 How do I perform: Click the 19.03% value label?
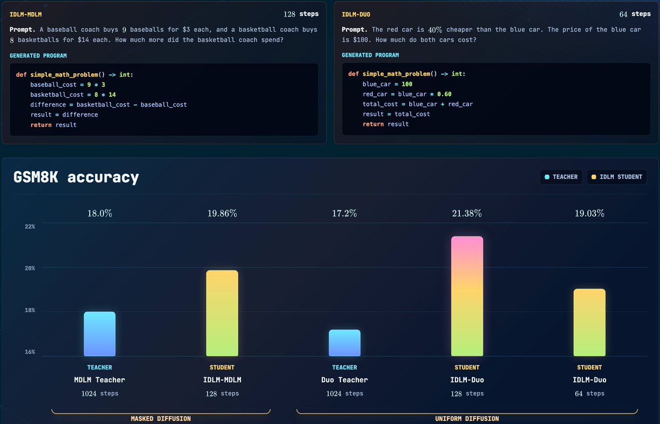[x=589, y=213]
